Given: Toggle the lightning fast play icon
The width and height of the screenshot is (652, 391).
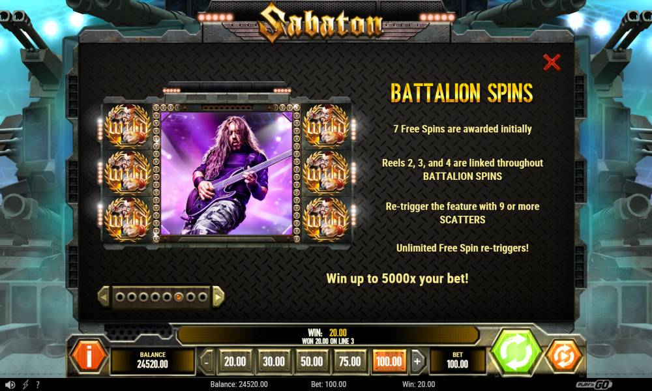Looking at the screenshot, I should coord(25,384).
